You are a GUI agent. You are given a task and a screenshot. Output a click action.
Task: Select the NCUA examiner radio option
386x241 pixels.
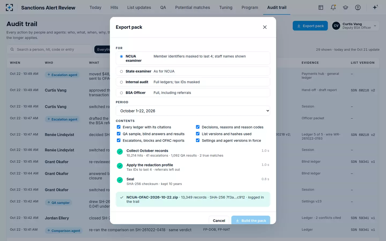[121, 57]
